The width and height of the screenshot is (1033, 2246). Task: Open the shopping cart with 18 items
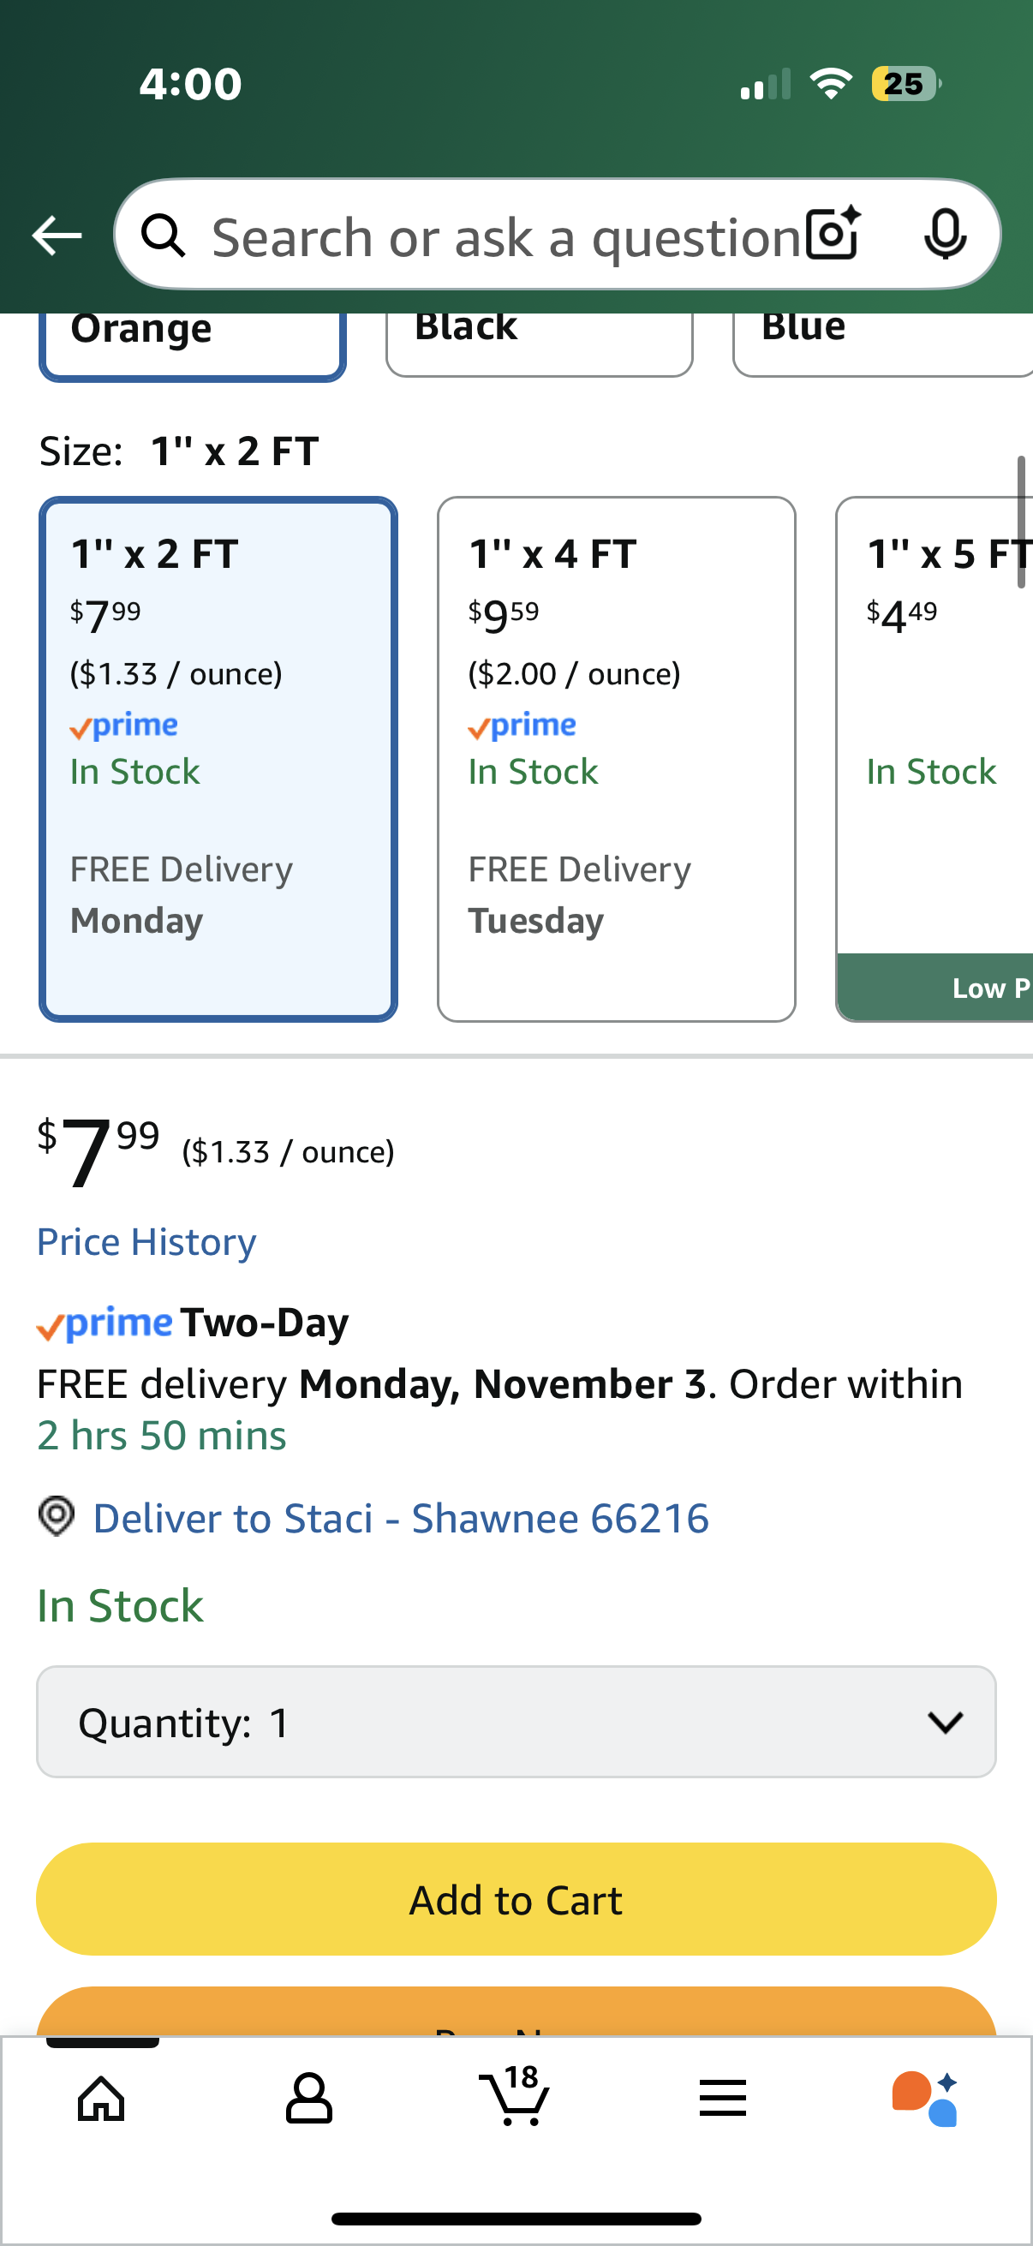click(515, 2096)
